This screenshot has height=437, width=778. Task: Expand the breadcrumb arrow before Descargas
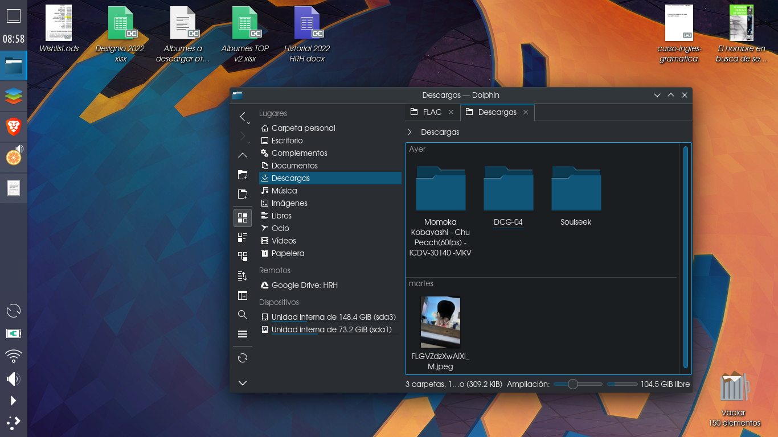coord(410,132)
